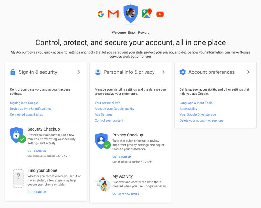
Task: Click the Privacy Checkup shield icon
Action: tap(102, 141)
